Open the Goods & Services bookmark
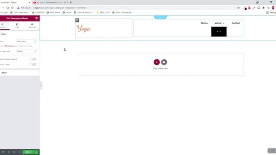276x155 pixels. pos(84,12)
